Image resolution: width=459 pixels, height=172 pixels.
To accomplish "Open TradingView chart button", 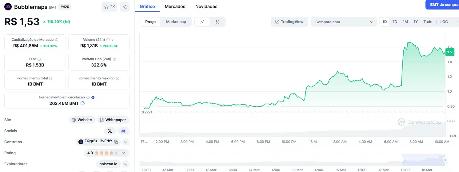I will pos(289,22).
